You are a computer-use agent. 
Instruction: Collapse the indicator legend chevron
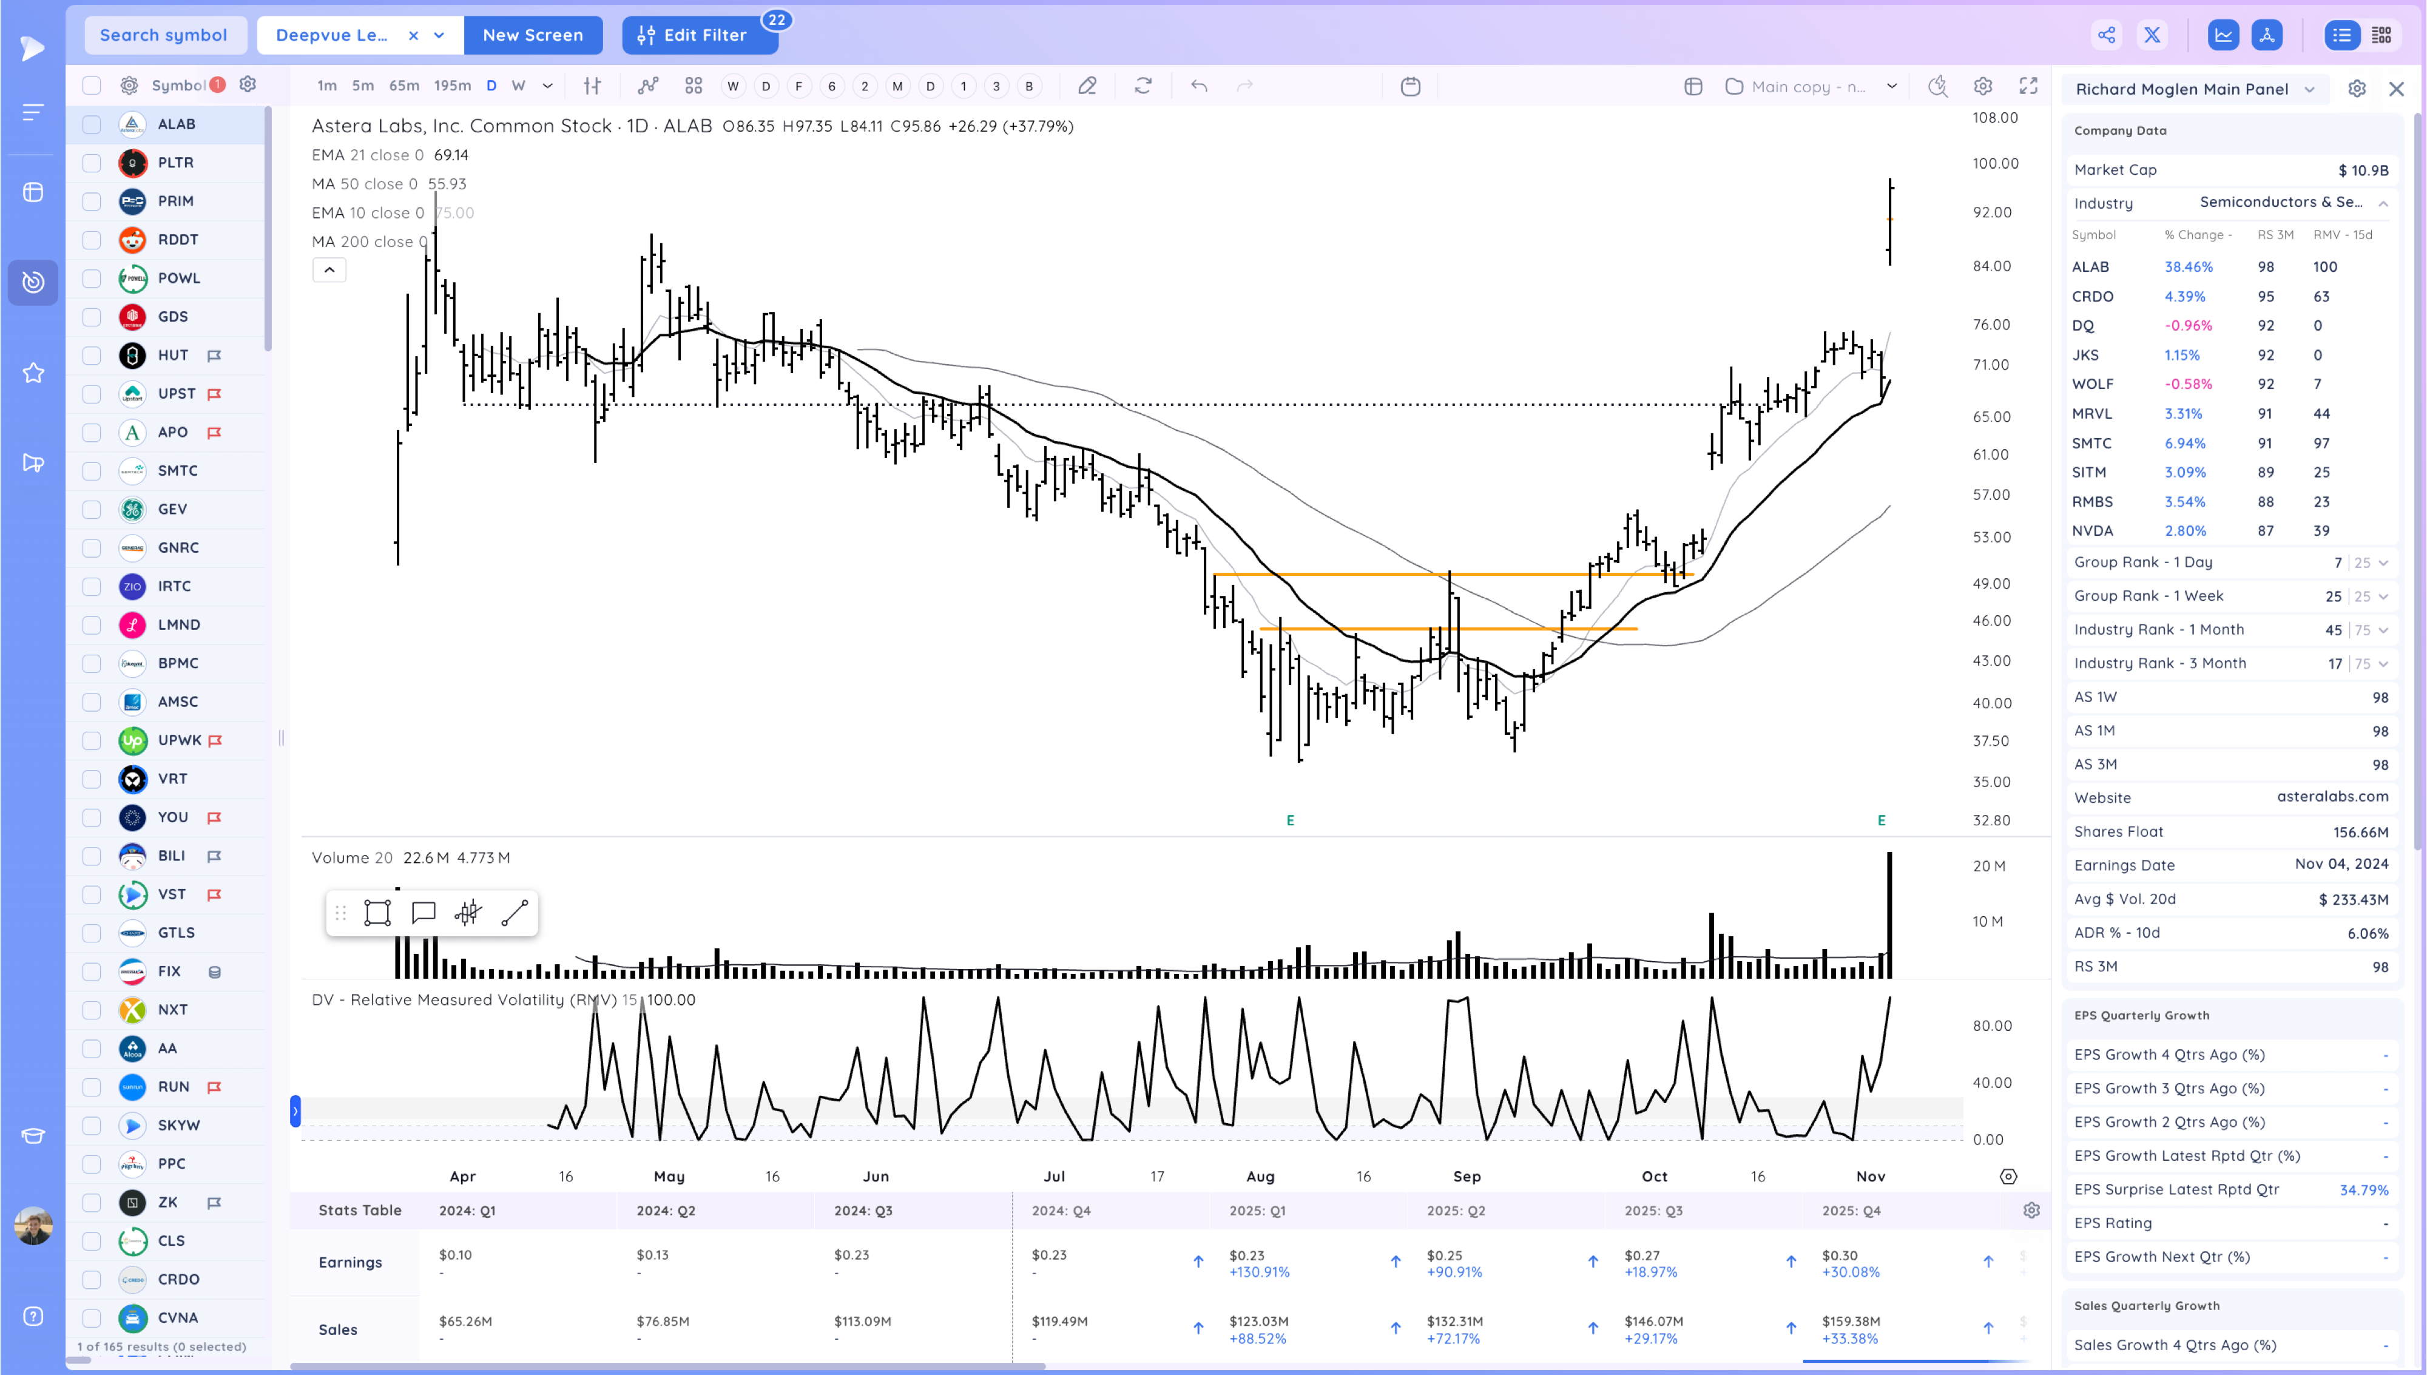[329, 270]
